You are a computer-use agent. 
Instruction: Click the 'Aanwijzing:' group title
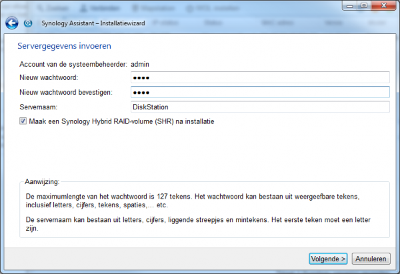coord(43,181)
